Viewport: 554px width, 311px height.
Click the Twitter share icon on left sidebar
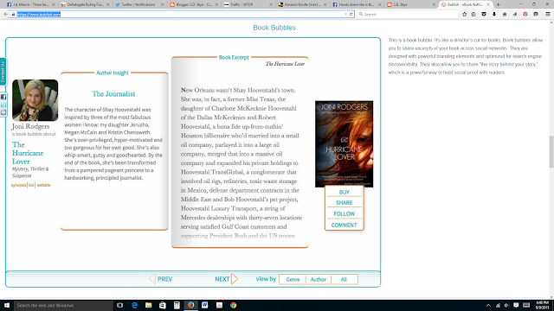(x=3, y=105)
